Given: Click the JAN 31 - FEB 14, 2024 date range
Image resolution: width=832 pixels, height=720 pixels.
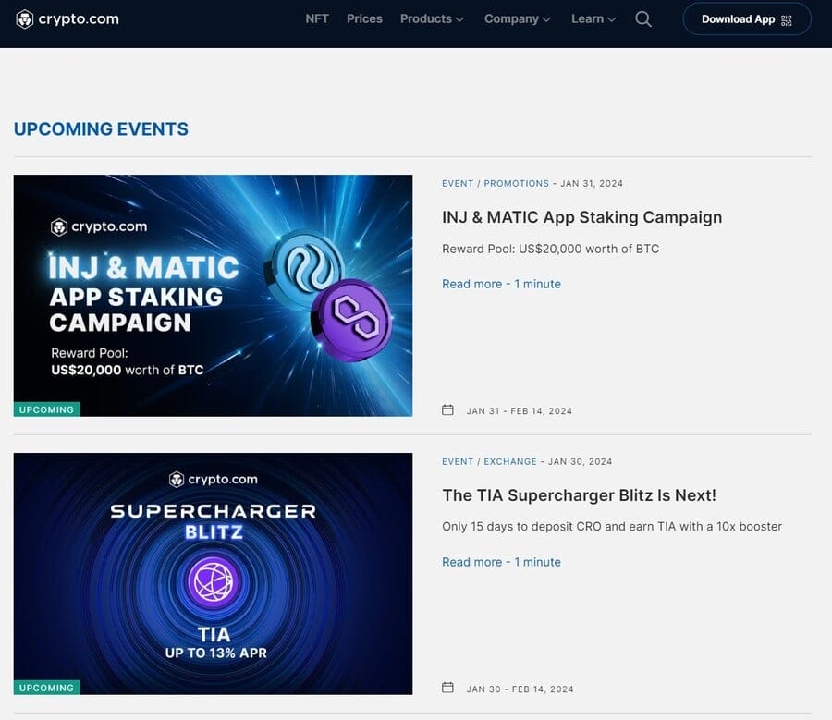Looking at the screenshot, I should click(519, 411).
